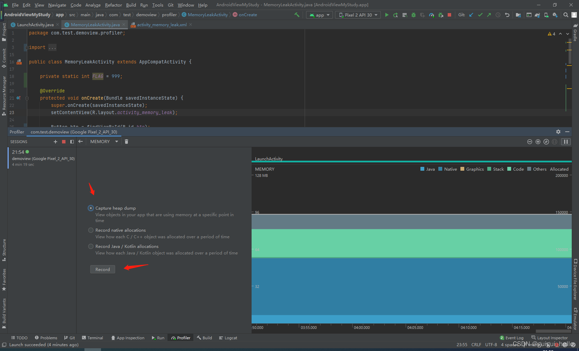The width and height of the screenshot is (579, 351).
Task: Open the app run configuration dropdown
Action: 319,15
